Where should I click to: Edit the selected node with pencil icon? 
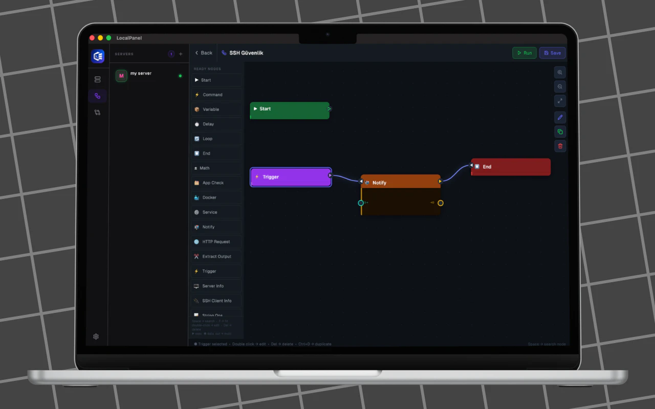click(560, 118)
